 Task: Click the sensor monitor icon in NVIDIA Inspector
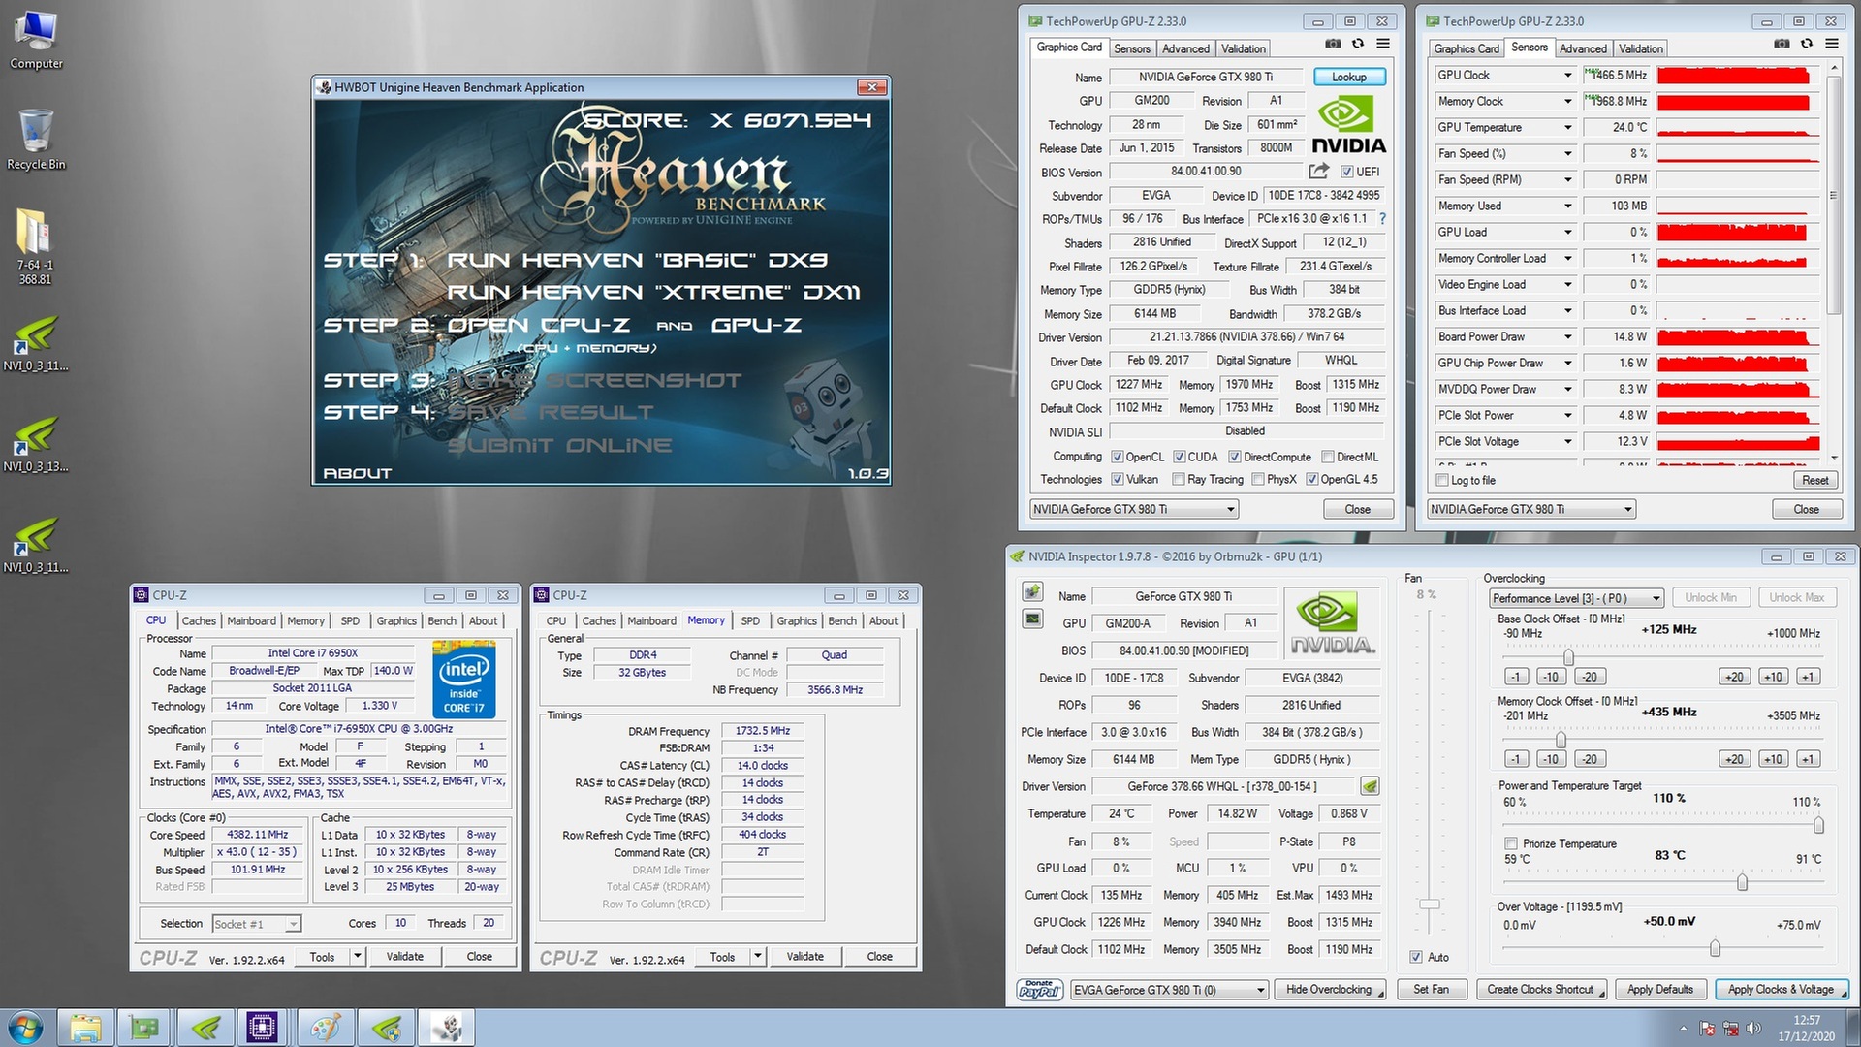[1033, 619]
